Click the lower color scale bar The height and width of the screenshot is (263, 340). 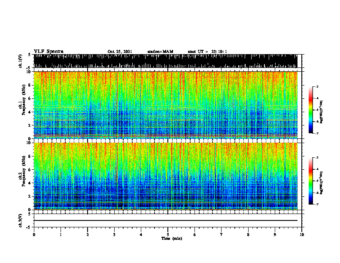[311, 181]
